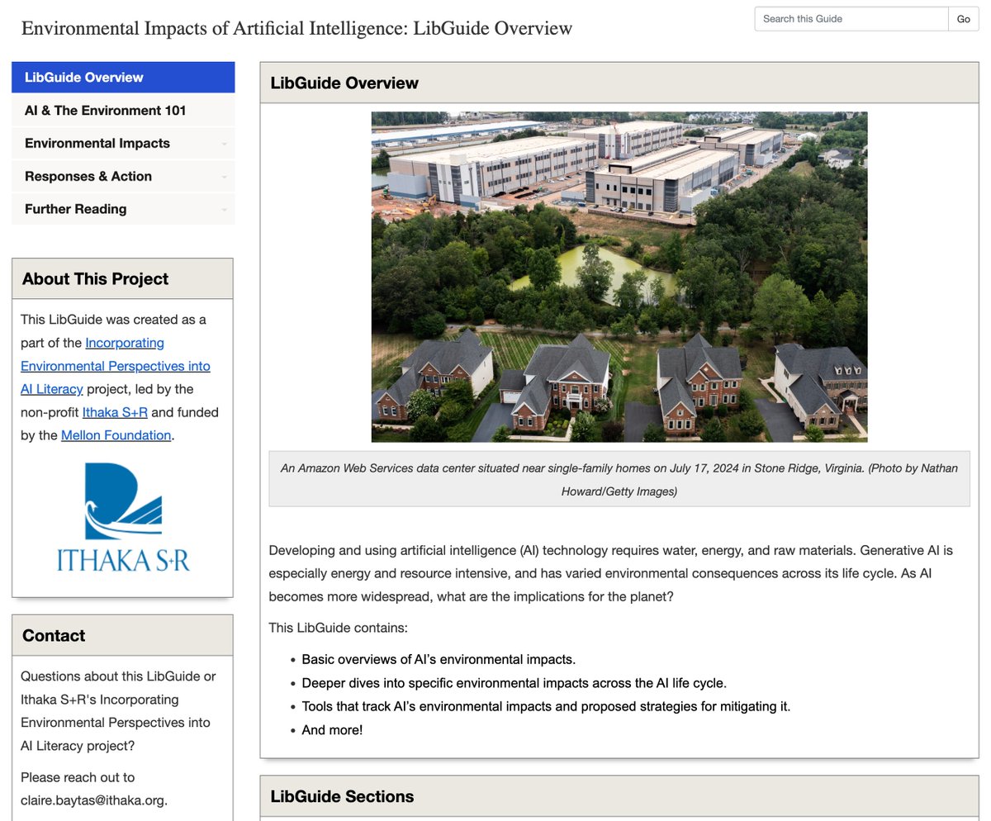
Task: Click 'This LibGuide contains:' text
Action: coord(338,628)
